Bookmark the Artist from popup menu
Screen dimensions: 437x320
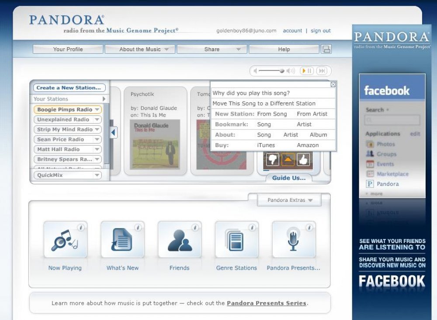(304, 124)
